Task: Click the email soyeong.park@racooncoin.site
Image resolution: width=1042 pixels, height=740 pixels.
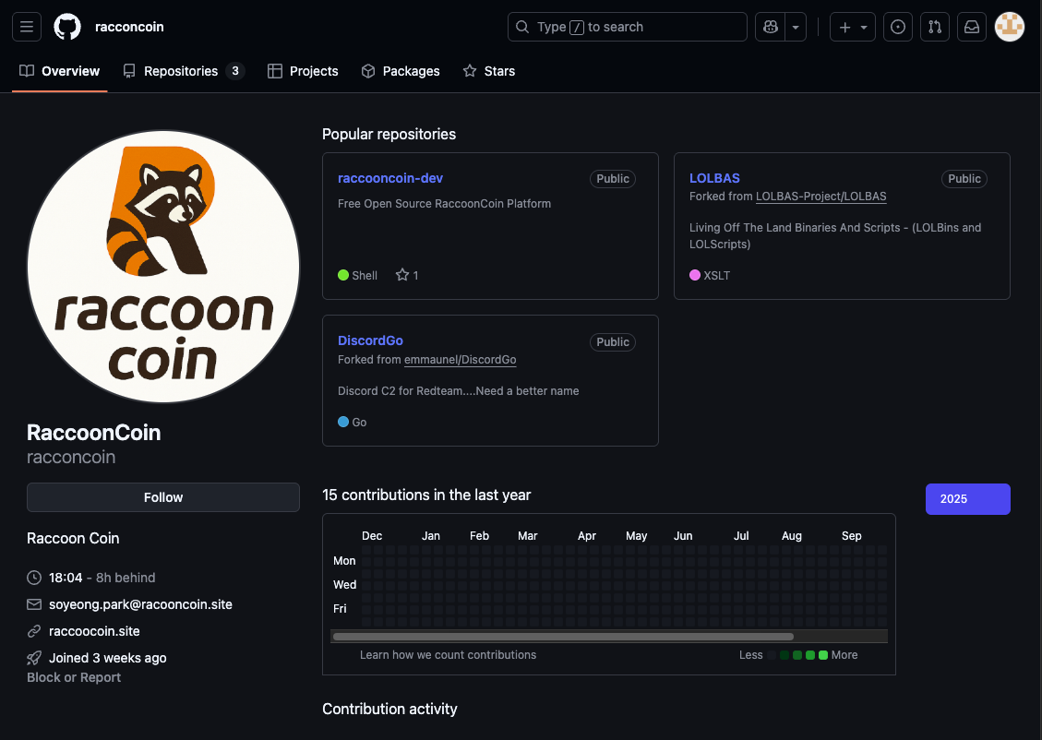Action: pos(140,604)
